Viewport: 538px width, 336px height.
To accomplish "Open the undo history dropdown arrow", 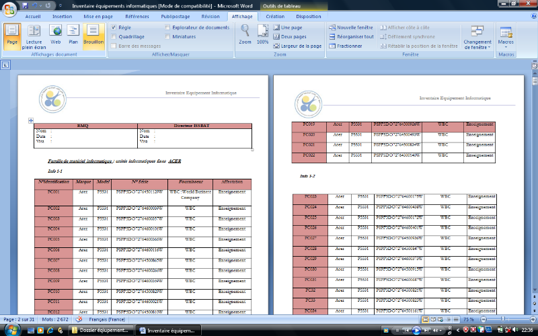I will click(40, 6).
